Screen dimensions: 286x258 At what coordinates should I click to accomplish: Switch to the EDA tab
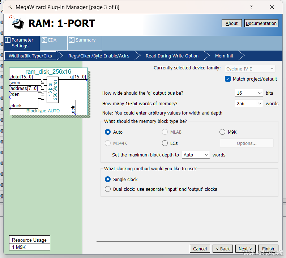click(x=54, y=43)
